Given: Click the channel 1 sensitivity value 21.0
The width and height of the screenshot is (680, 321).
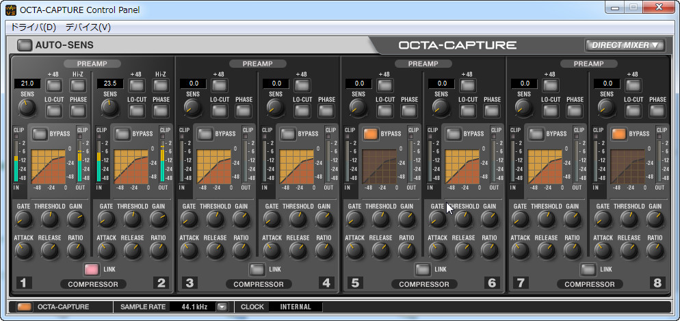Looking at the screenshot, I should [x=27, y=84].
